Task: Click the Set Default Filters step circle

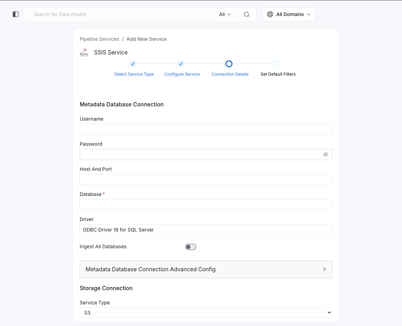Action: click(277, 64)
